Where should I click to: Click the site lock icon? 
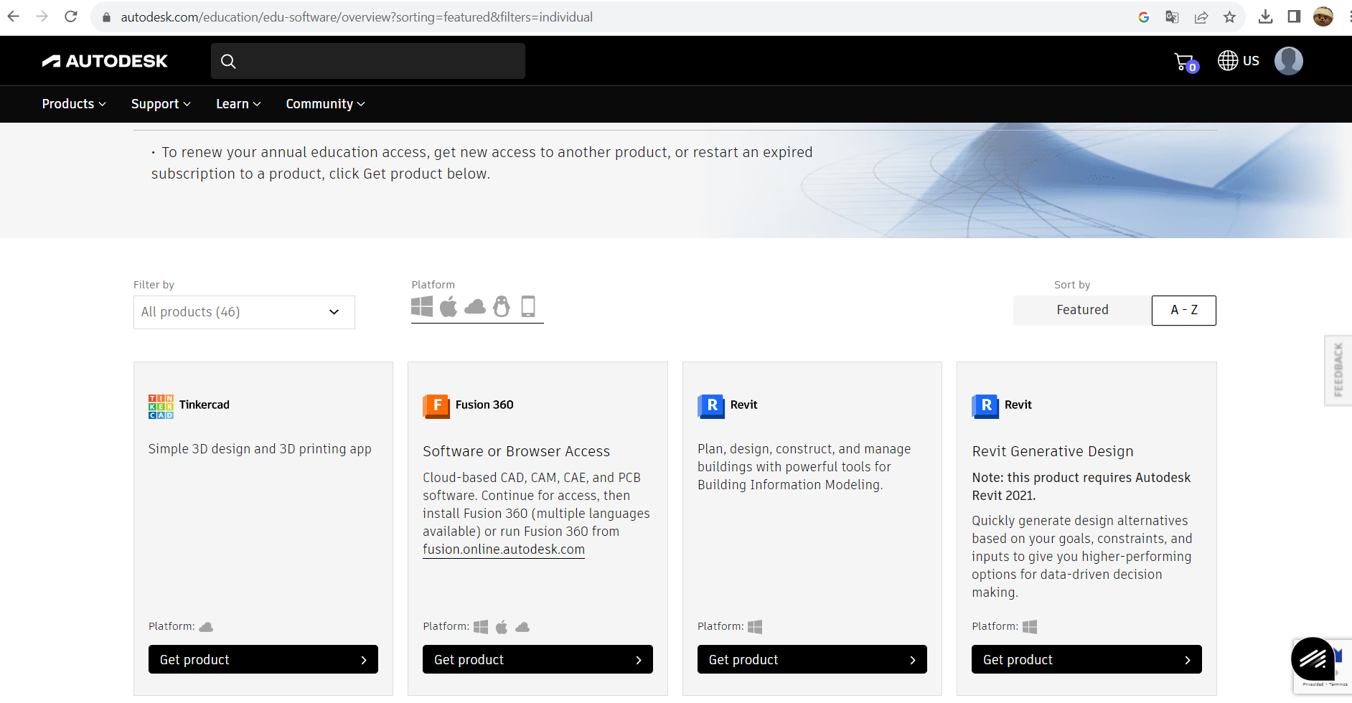[106, 17]
